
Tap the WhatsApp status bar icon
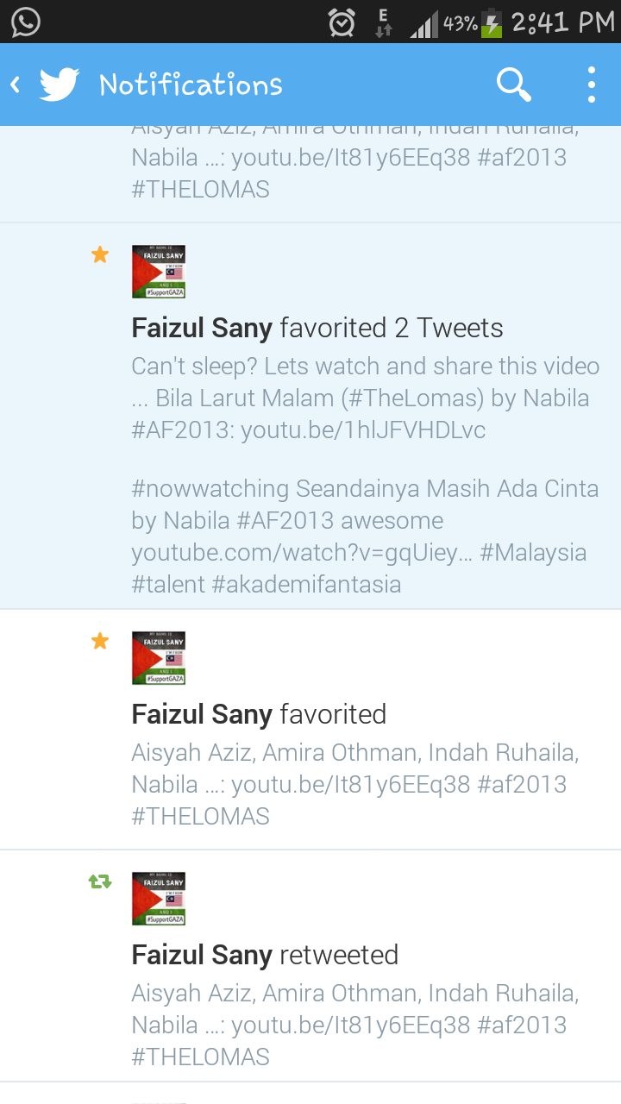point(26,22)
